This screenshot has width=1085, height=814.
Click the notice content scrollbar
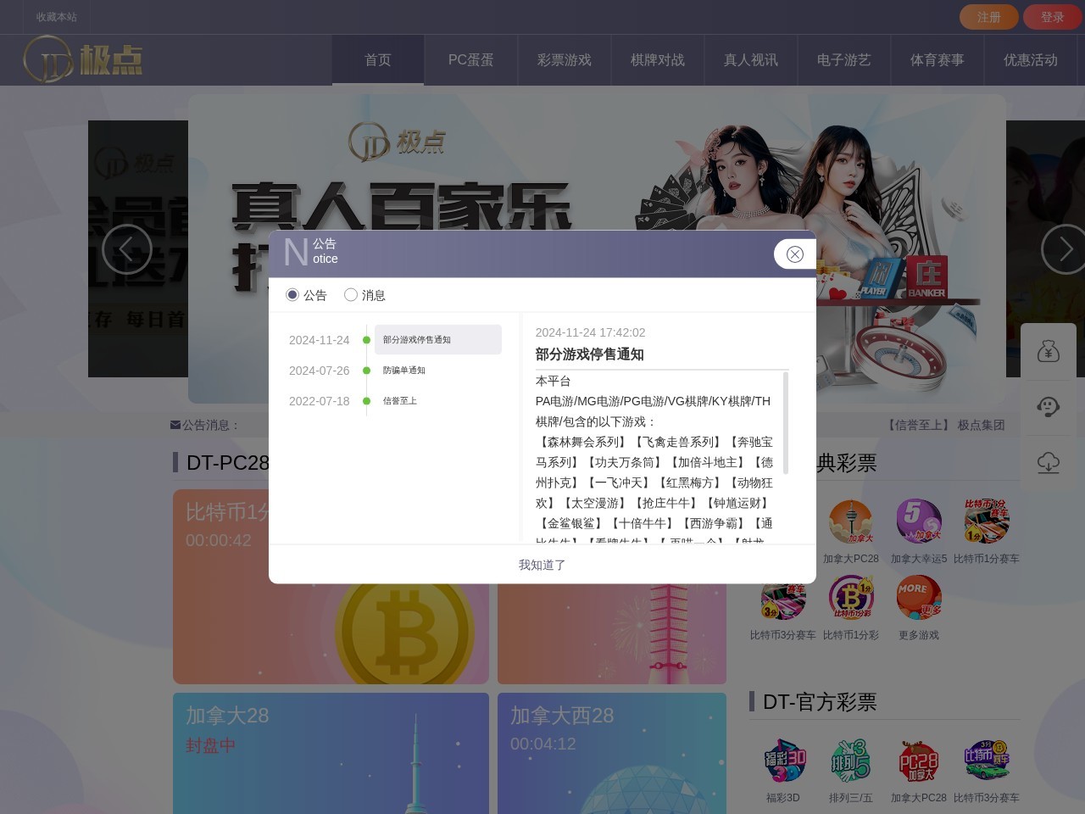[786, 422]
